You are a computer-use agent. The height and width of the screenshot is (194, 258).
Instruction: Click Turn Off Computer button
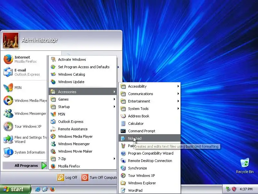click(x=99, y=178)
